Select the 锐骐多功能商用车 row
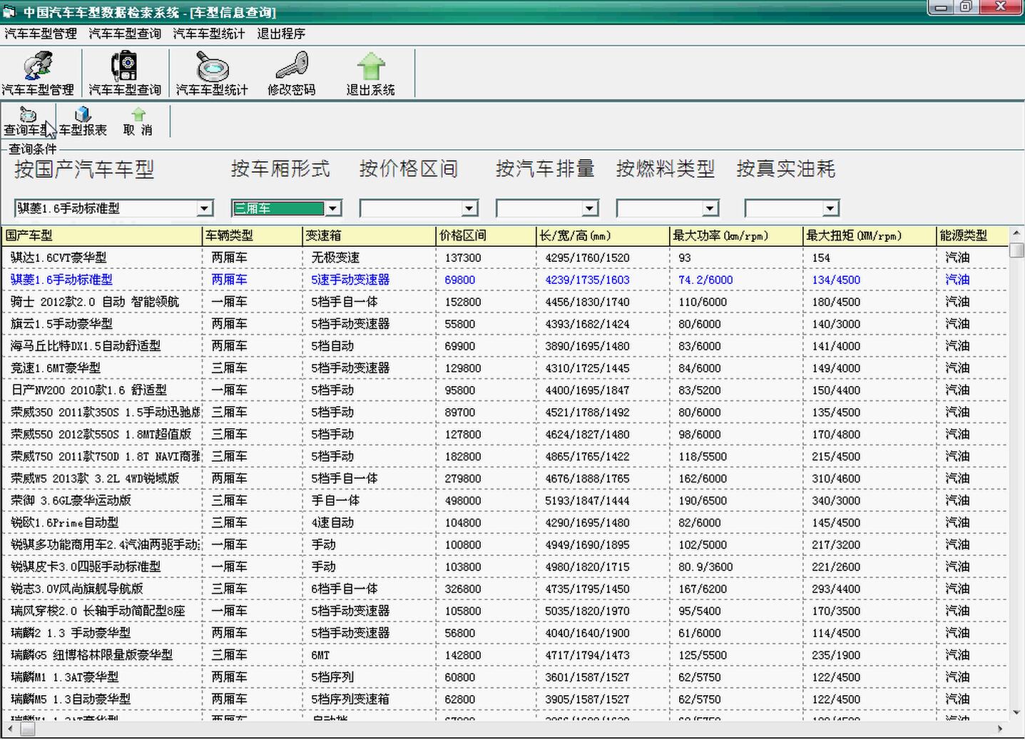1025x740 pixels. tap(506, 545)
